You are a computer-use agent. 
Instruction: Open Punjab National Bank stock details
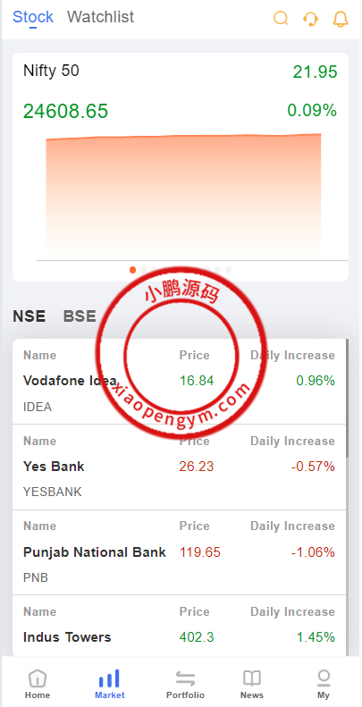pos(179,552)
